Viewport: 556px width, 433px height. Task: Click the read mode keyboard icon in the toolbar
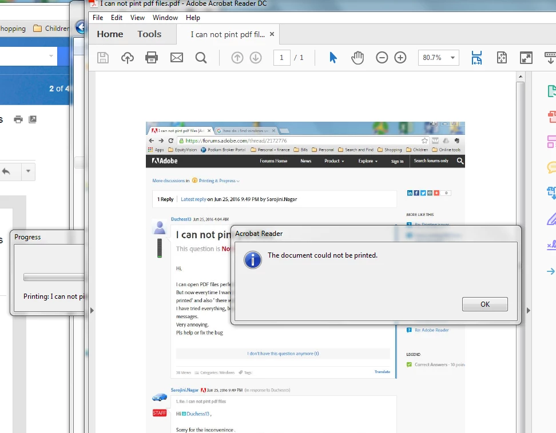pos(550,58)
